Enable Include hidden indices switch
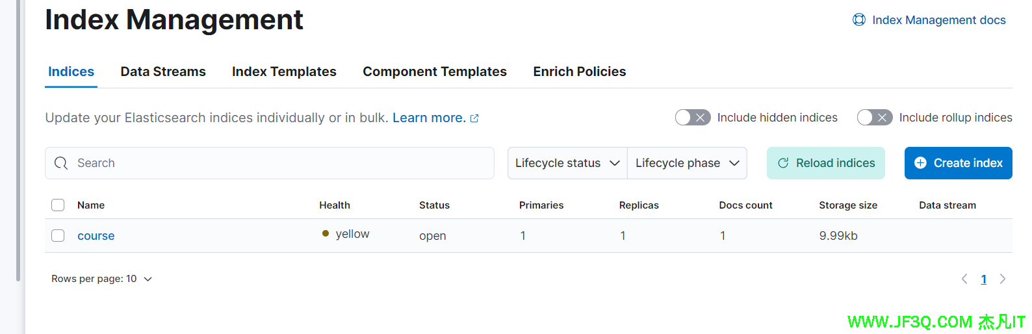The image size is (1032, 334). pos(692,118)
